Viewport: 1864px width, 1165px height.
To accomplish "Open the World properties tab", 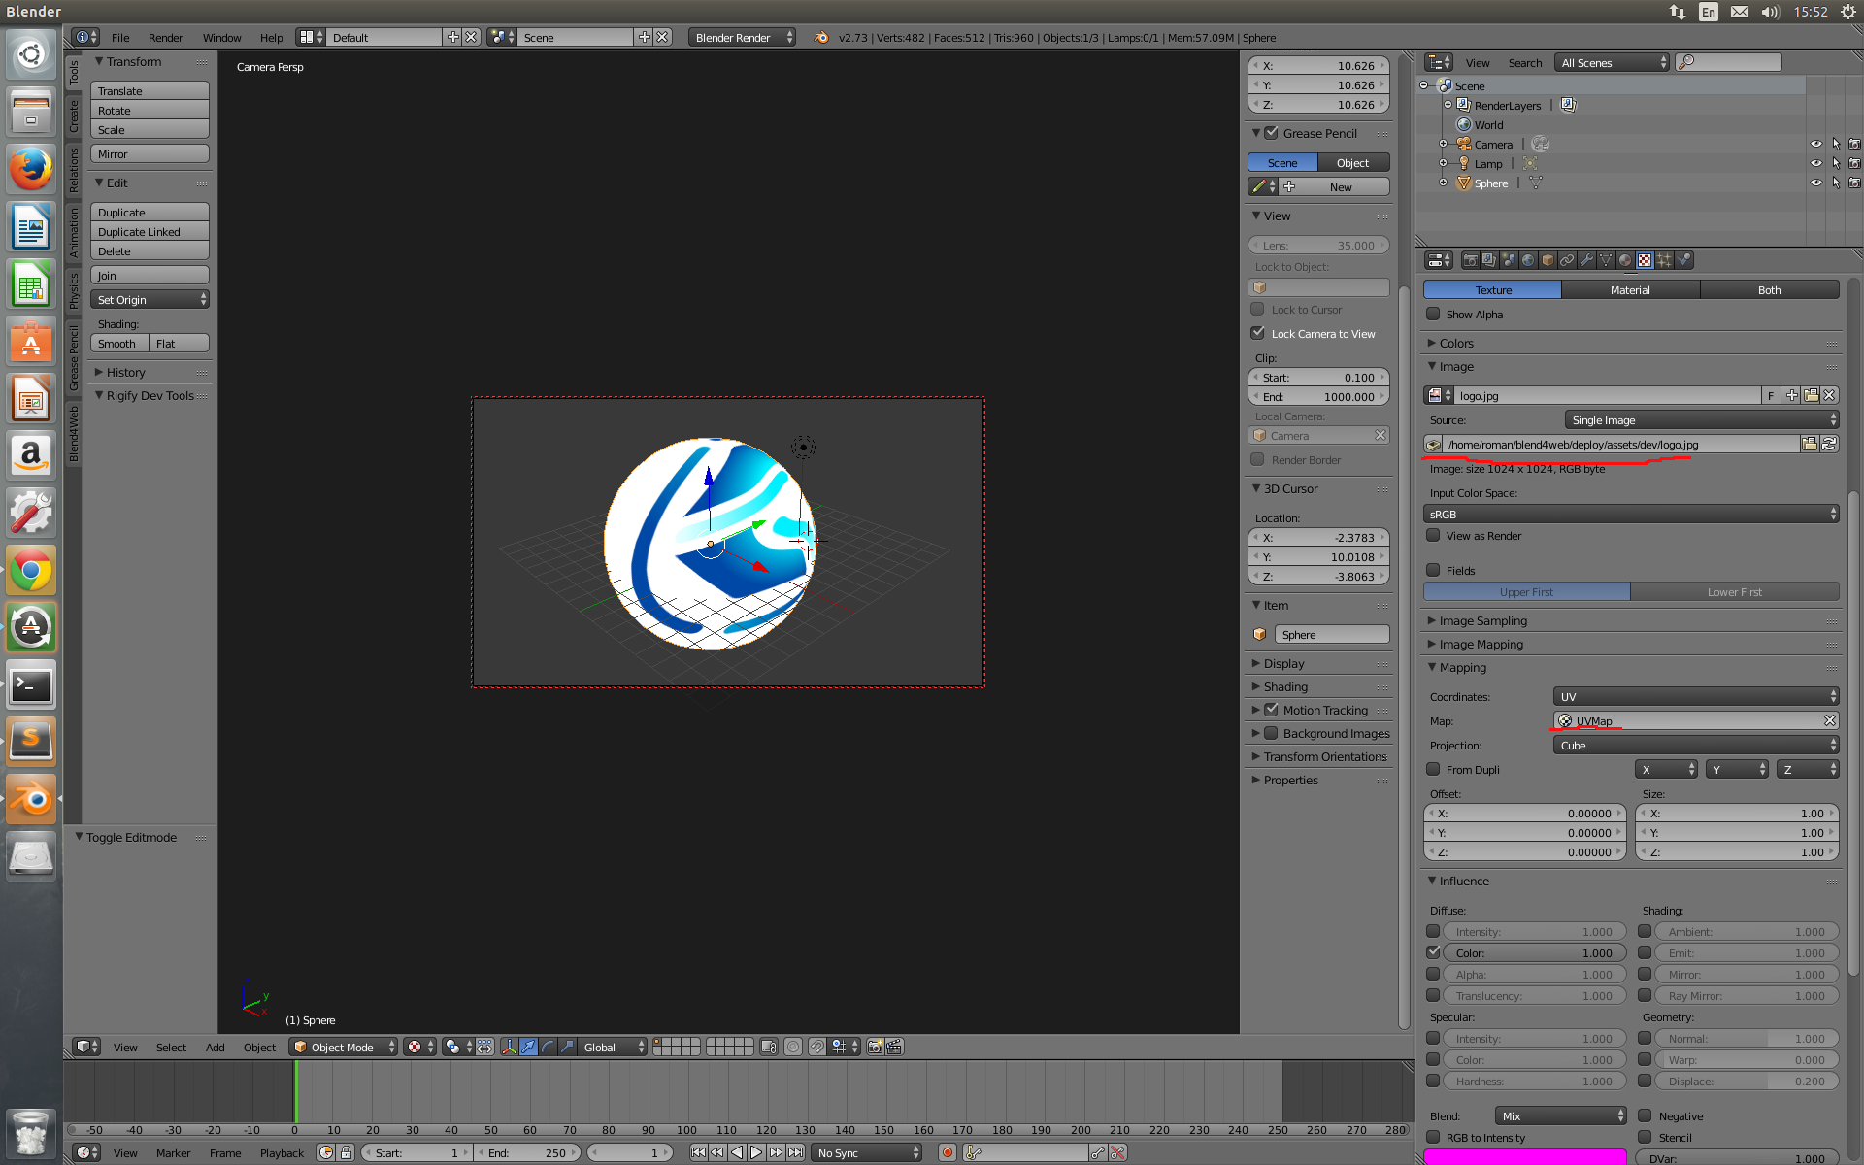I will click(x=1528, y=260).
